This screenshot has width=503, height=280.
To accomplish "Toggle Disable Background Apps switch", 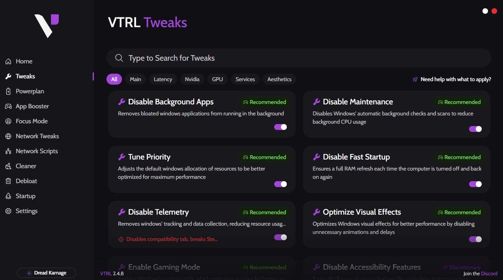I will (x=280, y=127).
